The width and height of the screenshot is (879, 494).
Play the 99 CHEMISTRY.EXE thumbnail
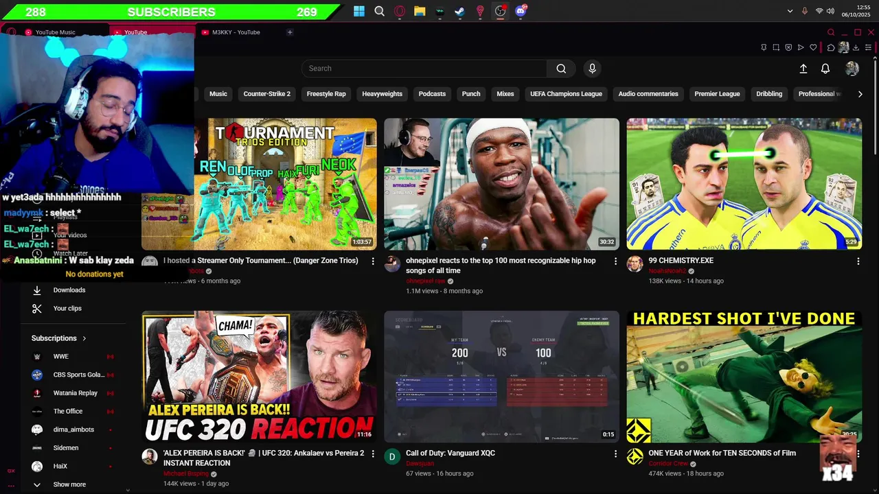point(744,184)
